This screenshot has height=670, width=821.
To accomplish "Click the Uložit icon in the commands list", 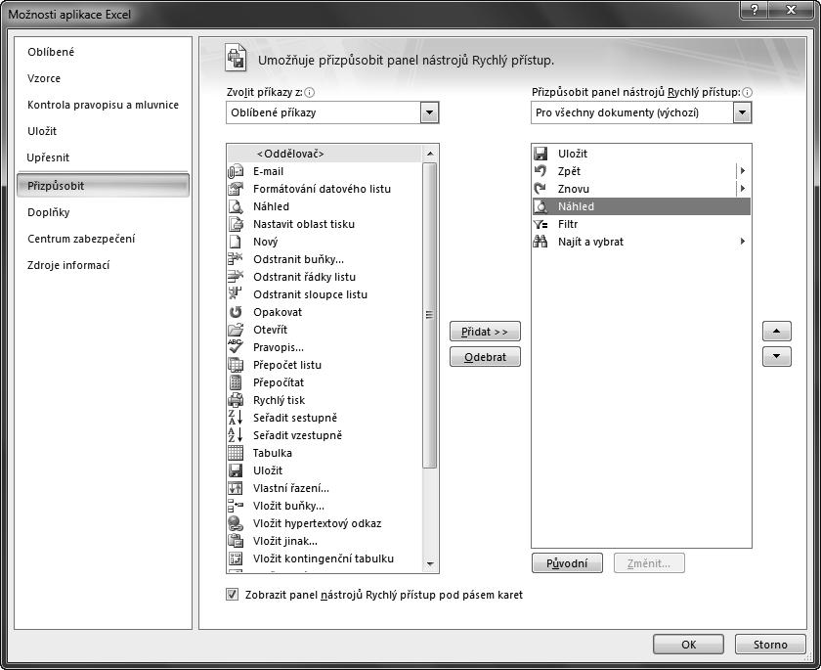I will tap(236, 470).
